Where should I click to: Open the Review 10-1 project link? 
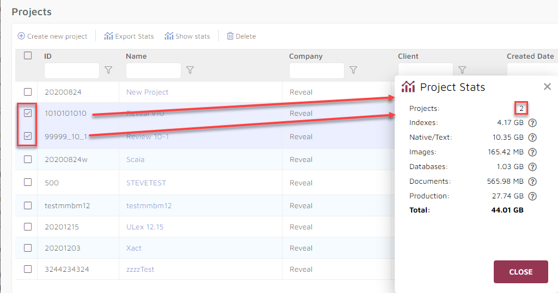148,137
